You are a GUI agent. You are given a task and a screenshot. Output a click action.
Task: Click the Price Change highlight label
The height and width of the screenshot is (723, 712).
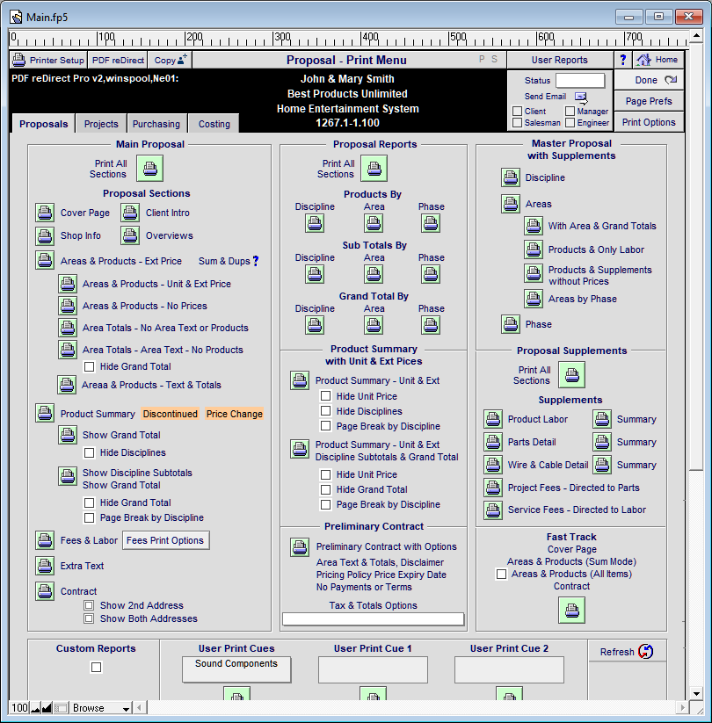[x=235, y=414]
